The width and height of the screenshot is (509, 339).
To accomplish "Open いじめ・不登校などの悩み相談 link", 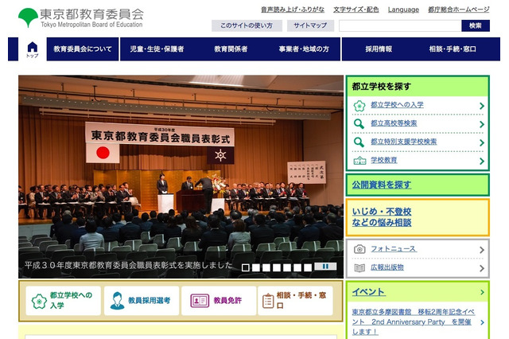I will [382, 217].
